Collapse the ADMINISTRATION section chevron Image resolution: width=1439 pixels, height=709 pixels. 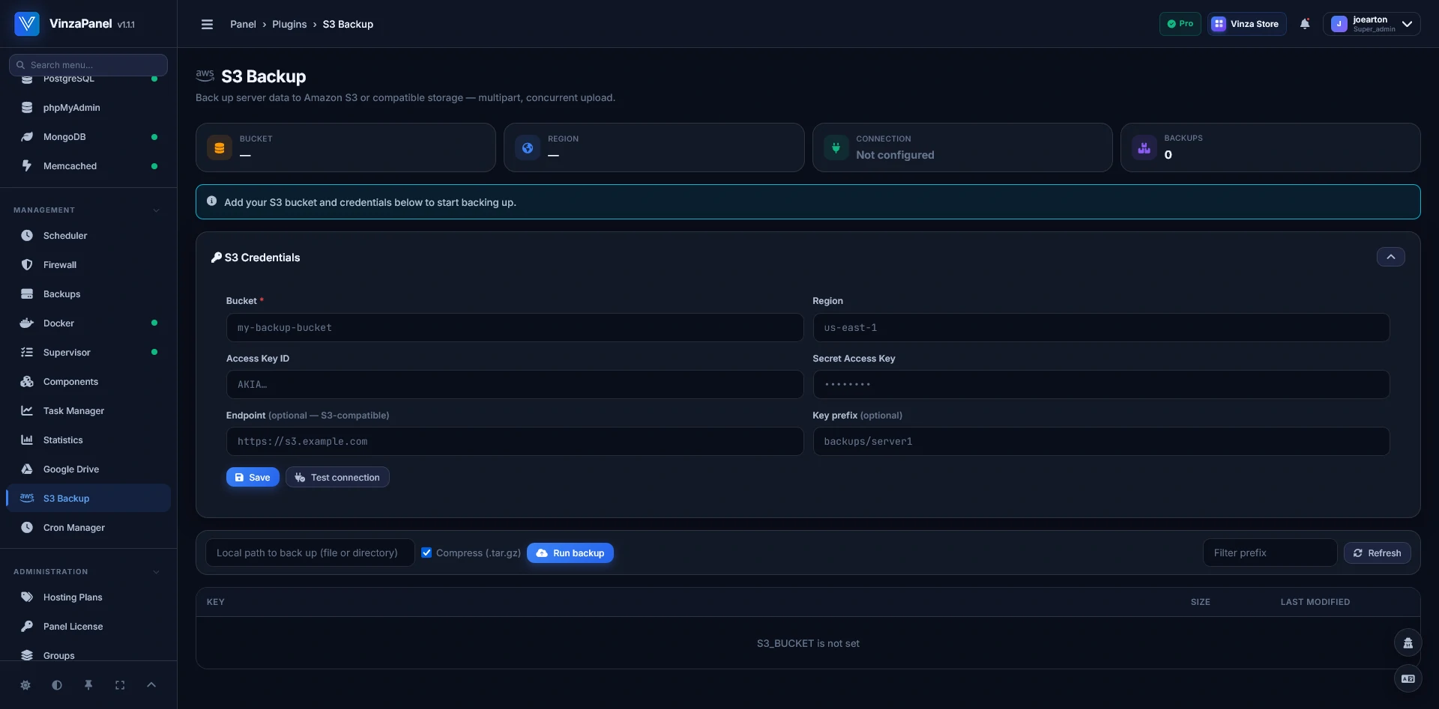pyautogui.click(x=156, y=572)
